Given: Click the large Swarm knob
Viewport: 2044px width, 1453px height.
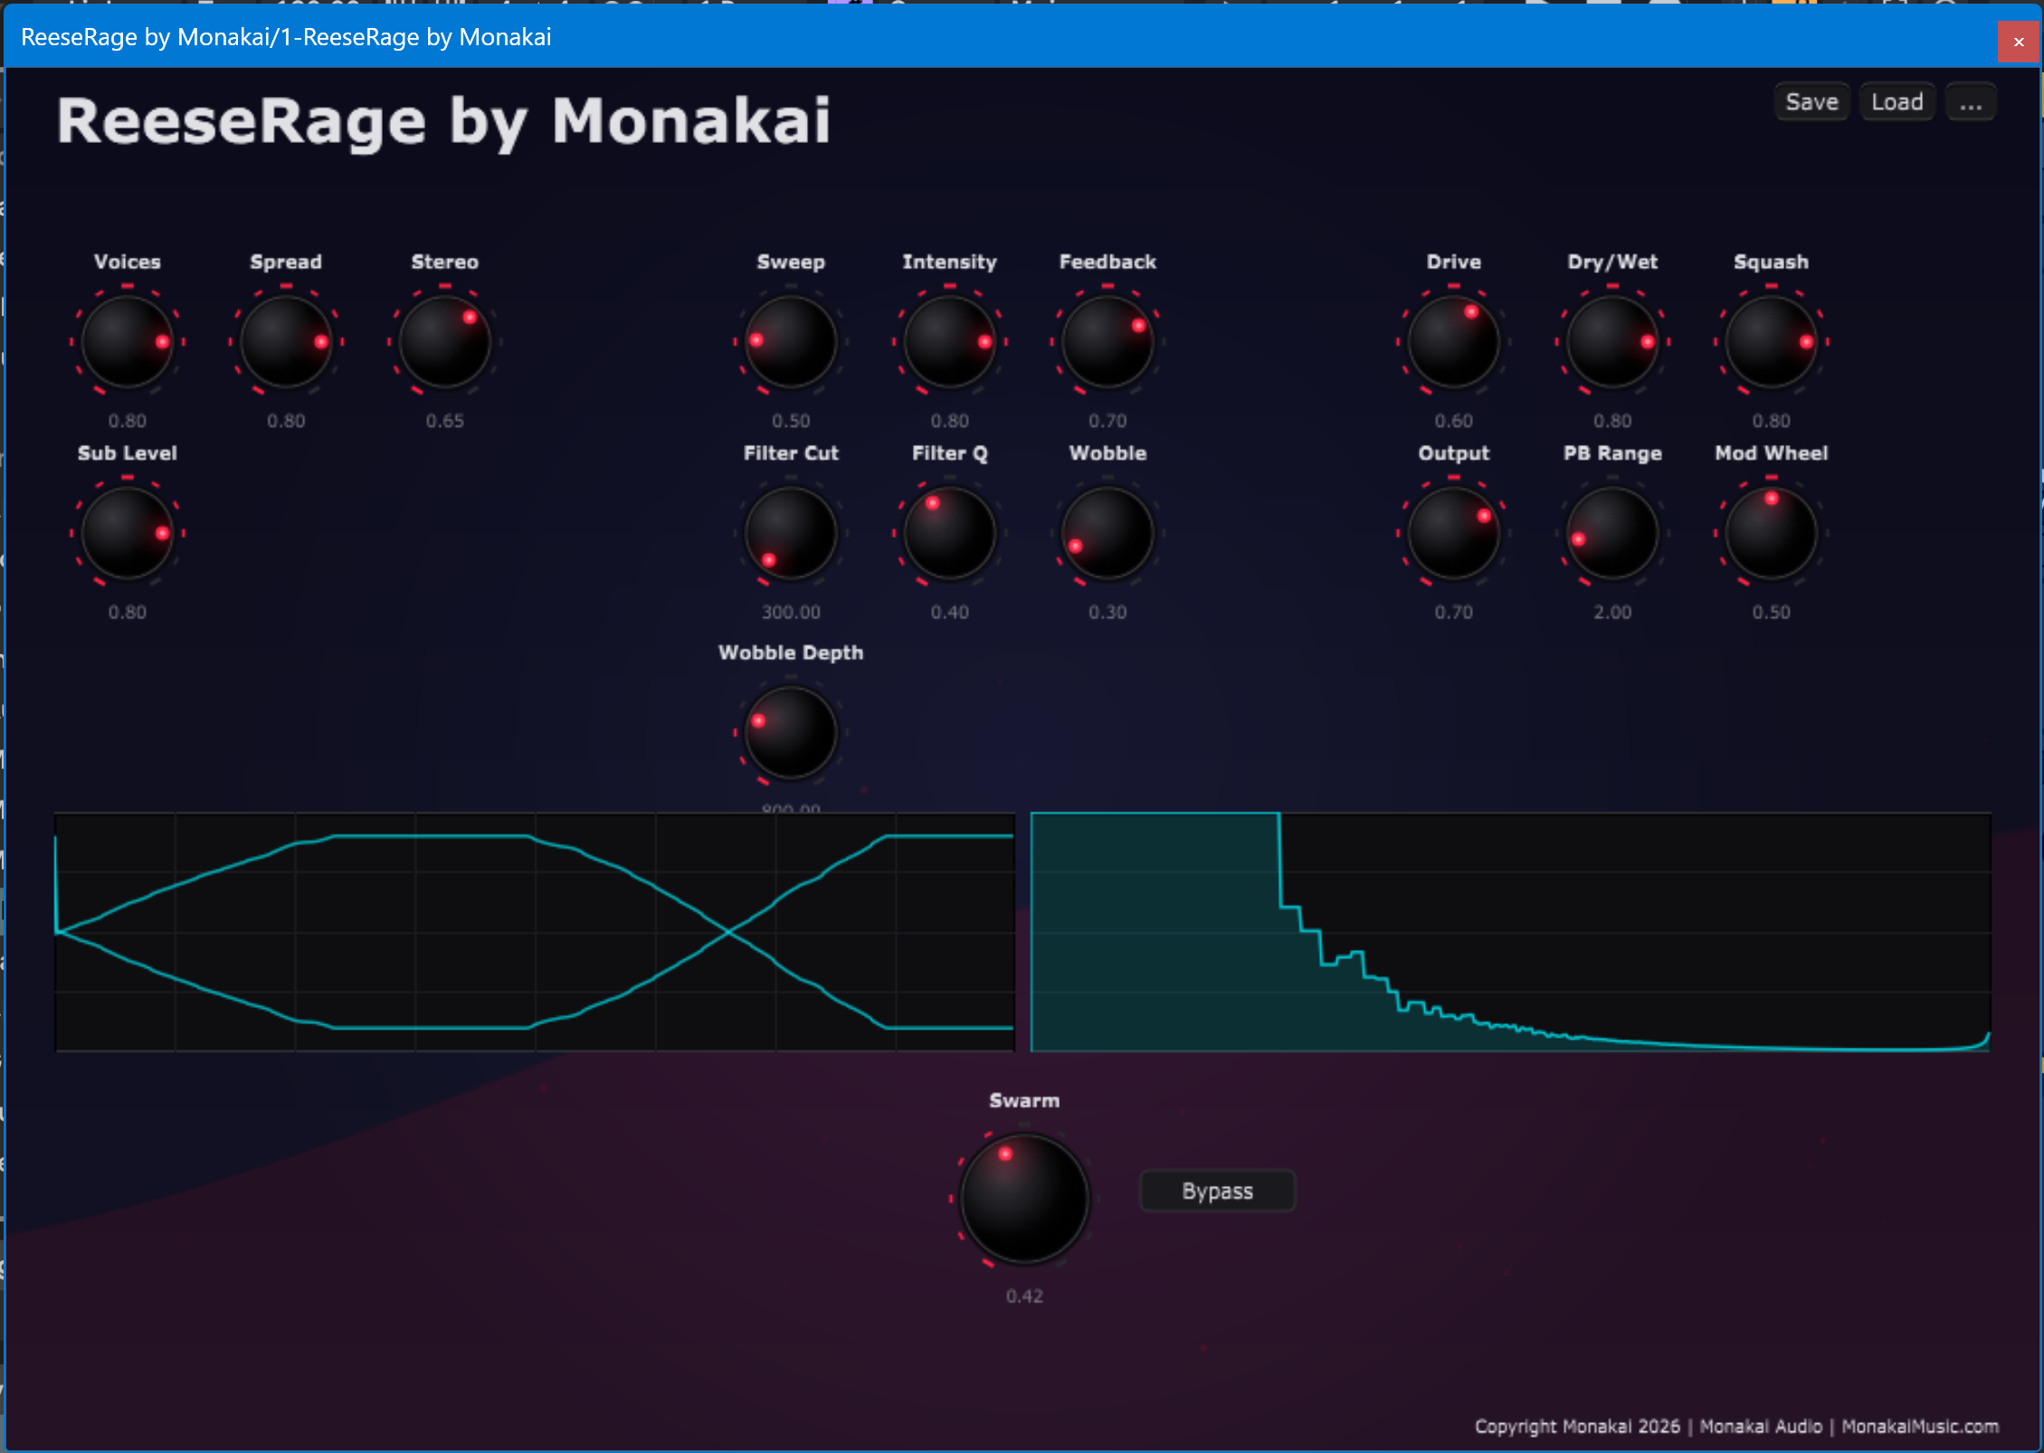Looking at the screenshot, I should [1024, 1198].
